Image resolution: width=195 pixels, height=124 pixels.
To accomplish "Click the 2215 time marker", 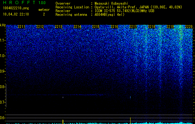I will (x=96, y=27).
